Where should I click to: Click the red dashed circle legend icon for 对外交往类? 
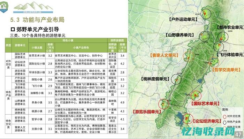[x=224, y=116]
